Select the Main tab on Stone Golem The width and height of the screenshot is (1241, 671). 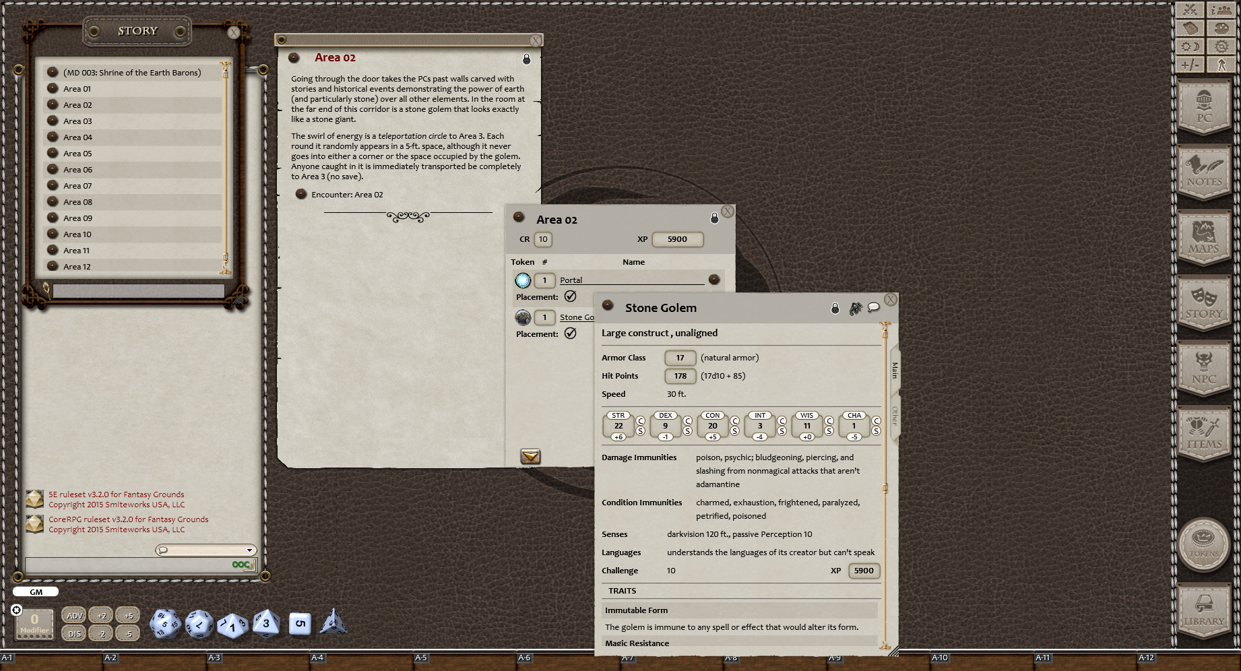tap(894, 369)
